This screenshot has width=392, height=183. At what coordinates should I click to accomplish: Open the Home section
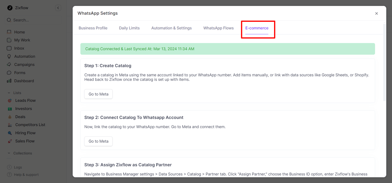click(x=19, y=32)
